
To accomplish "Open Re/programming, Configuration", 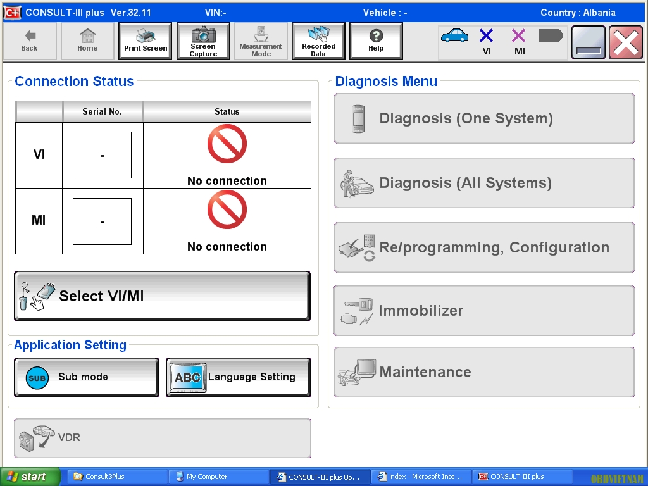I will [x=484, y=247].
